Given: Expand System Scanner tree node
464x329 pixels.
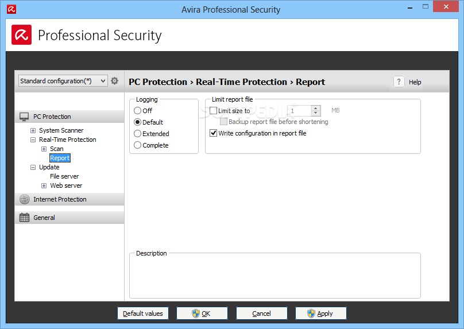Looking at the screenshot, I should tap(33, 130).
